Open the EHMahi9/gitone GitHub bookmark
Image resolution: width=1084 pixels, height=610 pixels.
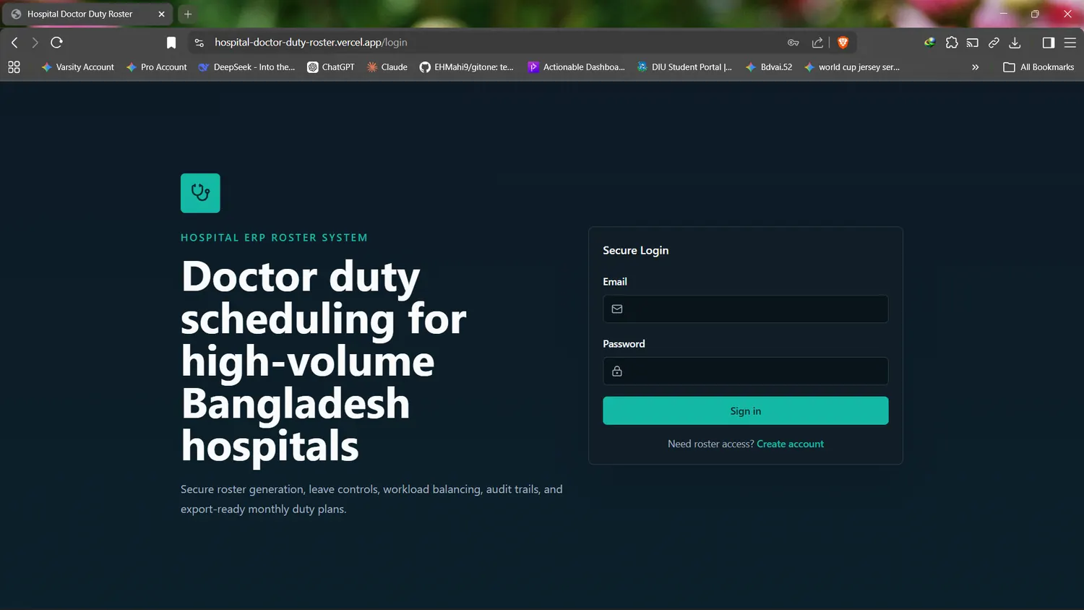(466, 67)
